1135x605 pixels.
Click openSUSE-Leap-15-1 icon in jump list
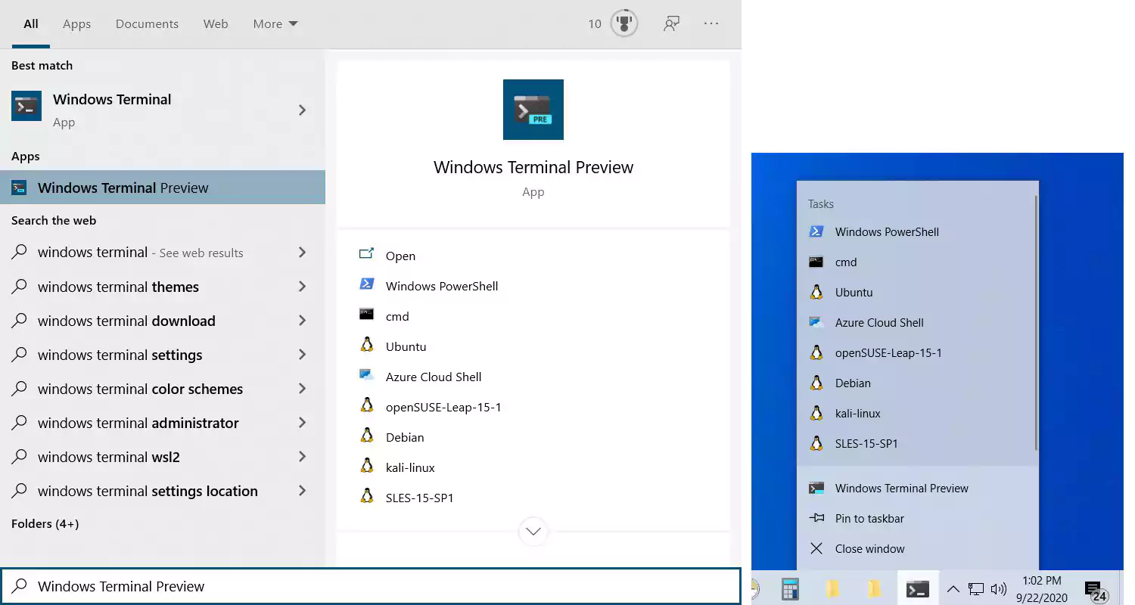(816, 352)
